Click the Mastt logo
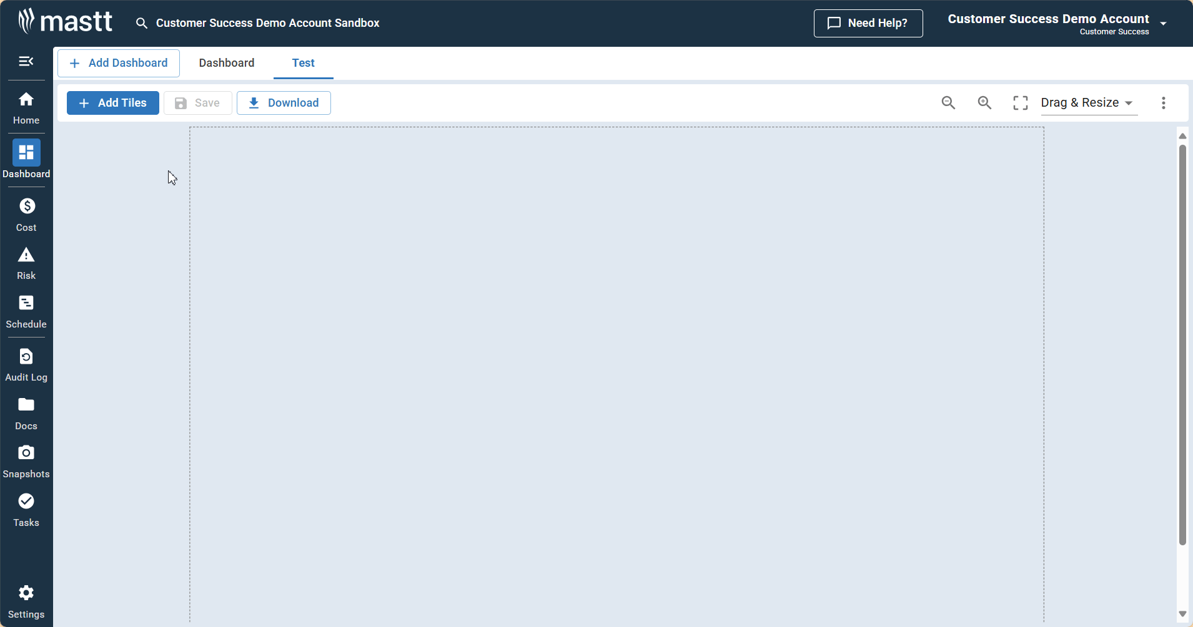The image size is (1193, 627). (x=65, y=21)
